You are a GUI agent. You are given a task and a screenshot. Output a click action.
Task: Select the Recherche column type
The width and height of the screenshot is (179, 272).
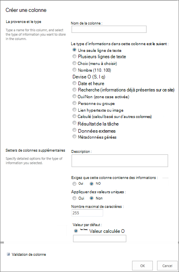[74, 90]
